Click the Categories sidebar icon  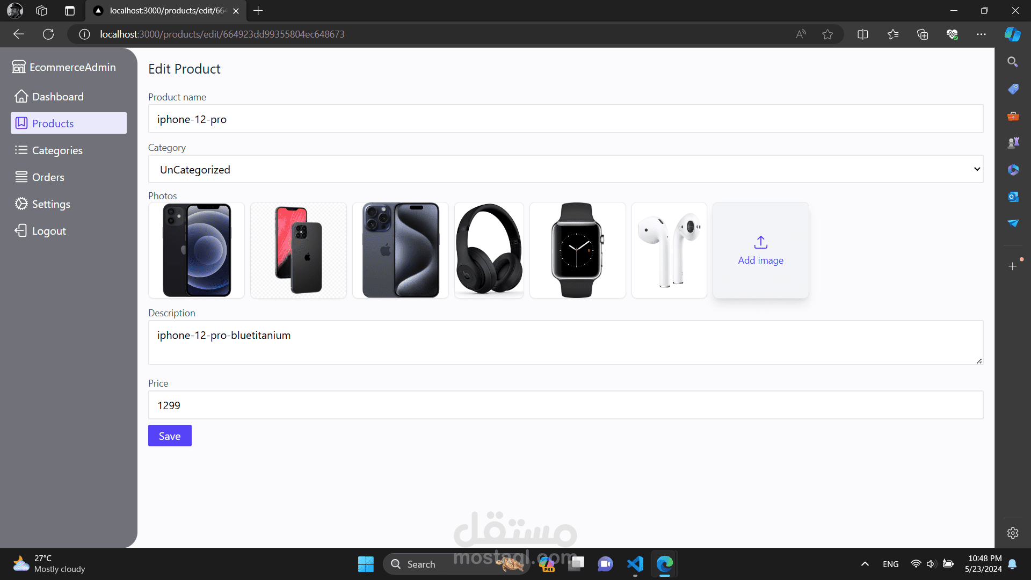point(20,150)
